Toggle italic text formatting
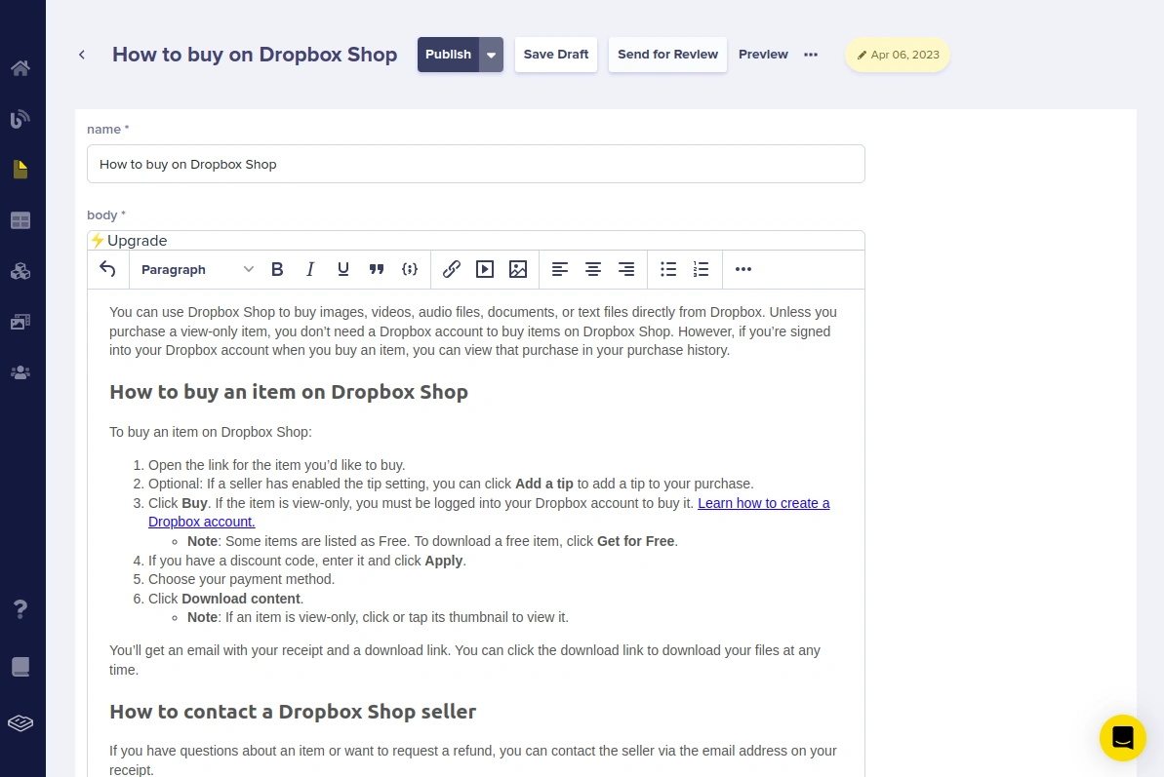The width and height of the screenshot is (1164, 777). click(x=310, y=269)
